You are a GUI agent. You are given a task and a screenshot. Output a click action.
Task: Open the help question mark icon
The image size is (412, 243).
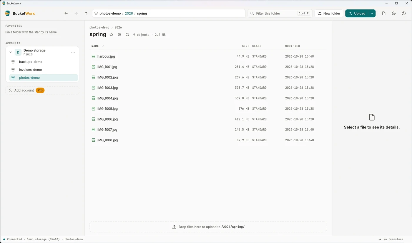pyautogui.click(x=404, y=14)
